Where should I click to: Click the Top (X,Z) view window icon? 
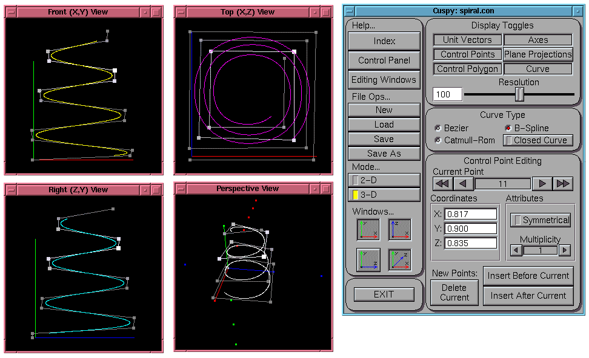click(399, 230)
